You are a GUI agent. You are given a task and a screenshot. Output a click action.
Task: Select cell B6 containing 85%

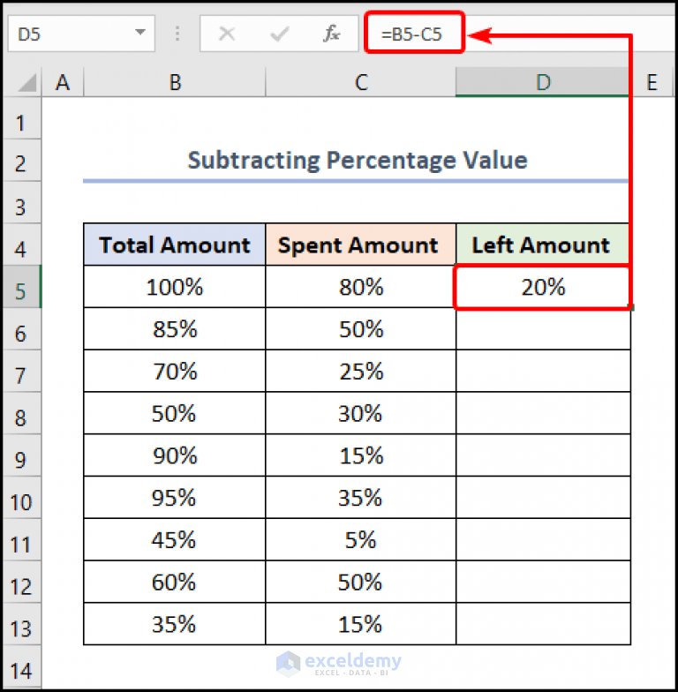pos(175,328)
